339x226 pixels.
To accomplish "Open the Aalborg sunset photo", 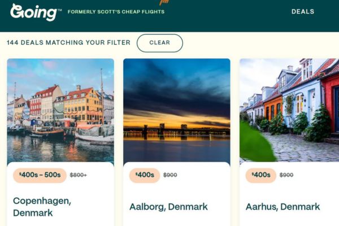I will pyautogui.click(x=177, y=110).
